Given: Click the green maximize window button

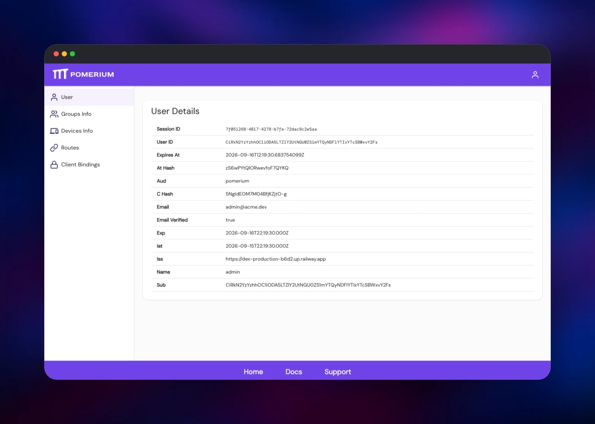Looking at the screenshot, I should (73, 54).
